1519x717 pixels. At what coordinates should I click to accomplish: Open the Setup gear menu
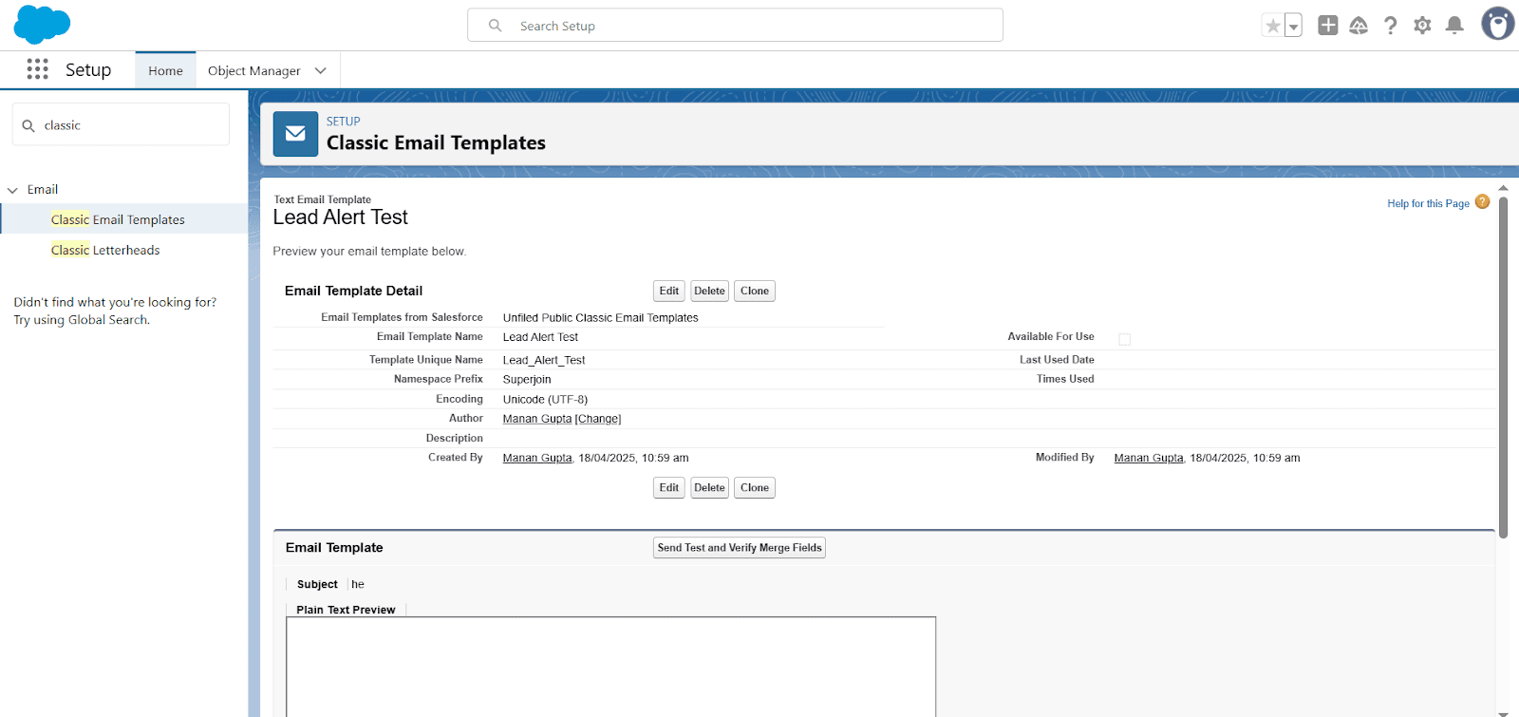pos(1422,26)
